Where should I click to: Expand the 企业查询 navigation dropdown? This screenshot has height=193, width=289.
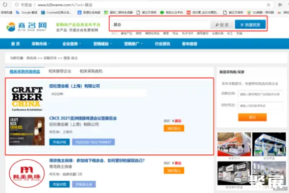[72, 44]
